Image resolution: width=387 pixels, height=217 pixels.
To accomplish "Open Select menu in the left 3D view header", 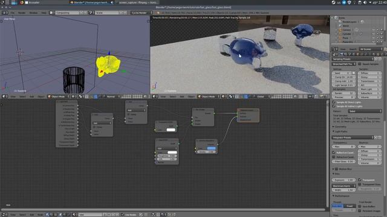I will [22, 96].
